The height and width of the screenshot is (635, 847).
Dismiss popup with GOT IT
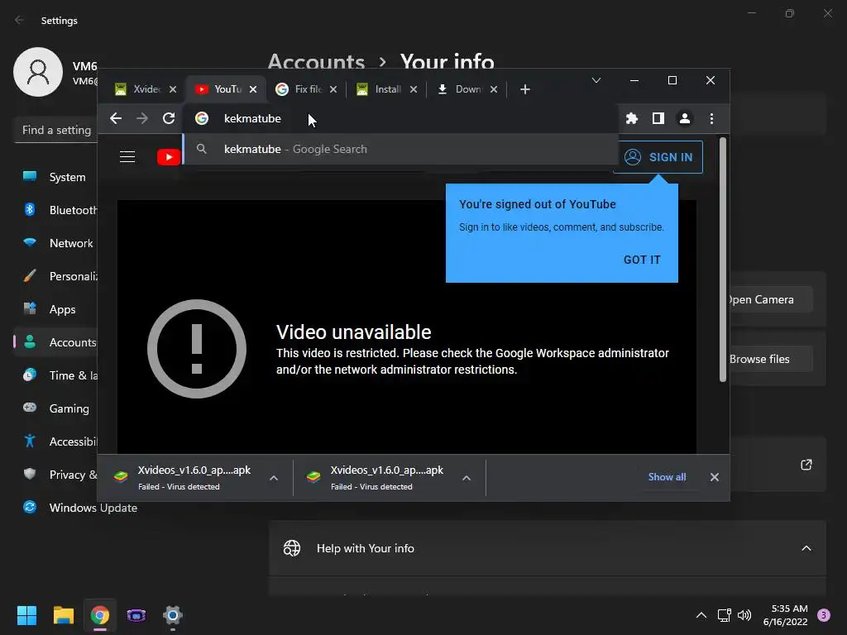(642, 260)
